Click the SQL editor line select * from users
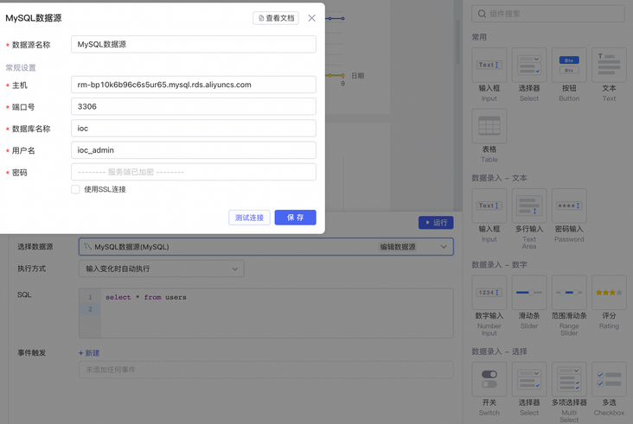The image size is (633, 424). point(146,297)
